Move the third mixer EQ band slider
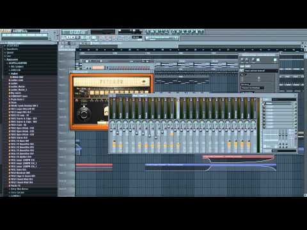Image resolution: width=307 pixels, height=230 pixels. [287, 135]
